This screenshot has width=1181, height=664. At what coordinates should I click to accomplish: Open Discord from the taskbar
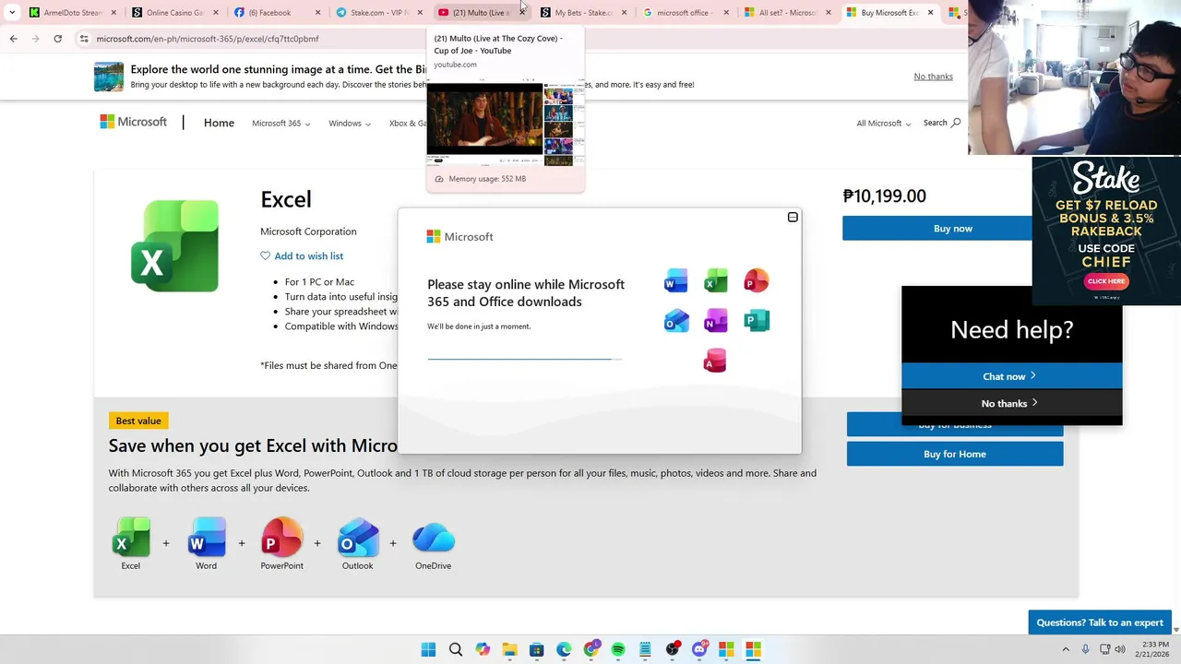tap(699, 649)
